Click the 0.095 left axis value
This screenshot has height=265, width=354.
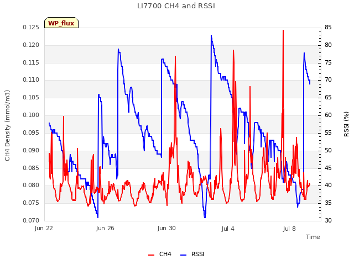31,132
